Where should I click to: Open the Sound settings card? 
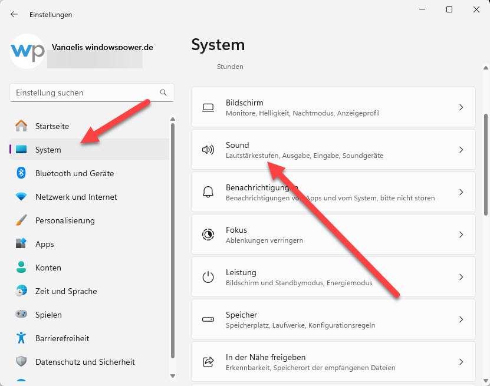[333, 150]
